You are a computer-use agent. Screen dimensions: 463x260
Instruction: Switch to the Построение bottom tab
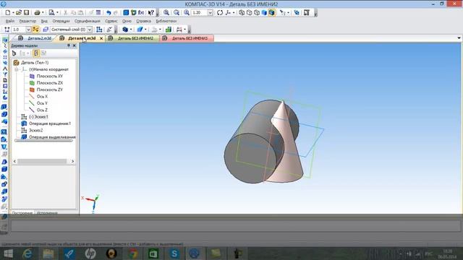(x=22, y=213)
